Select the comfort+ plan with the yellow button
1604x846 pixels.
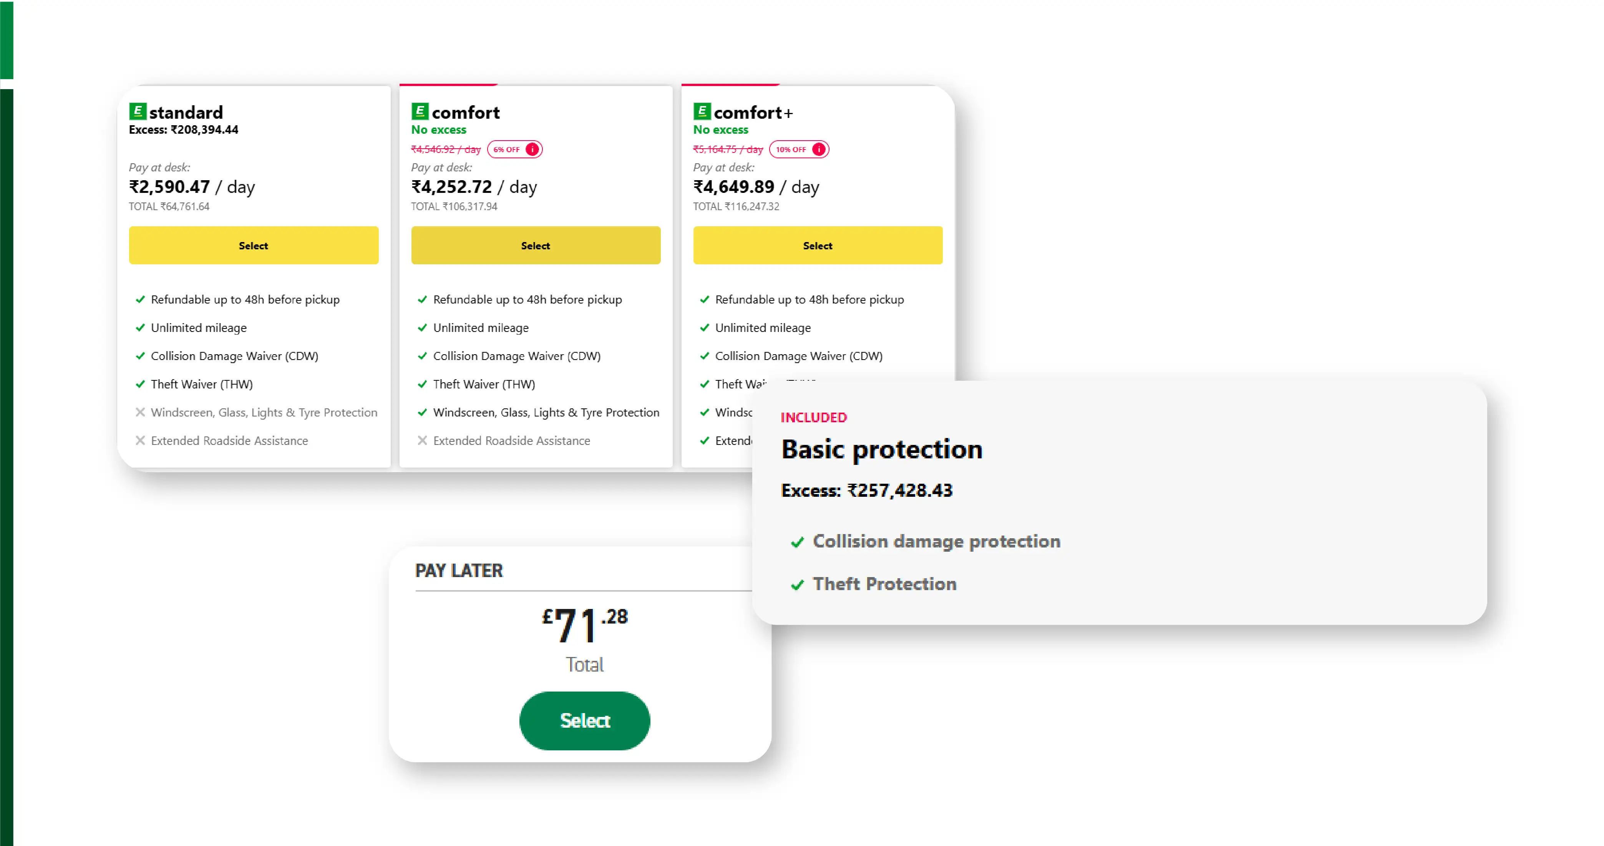(x=818, y=245)
